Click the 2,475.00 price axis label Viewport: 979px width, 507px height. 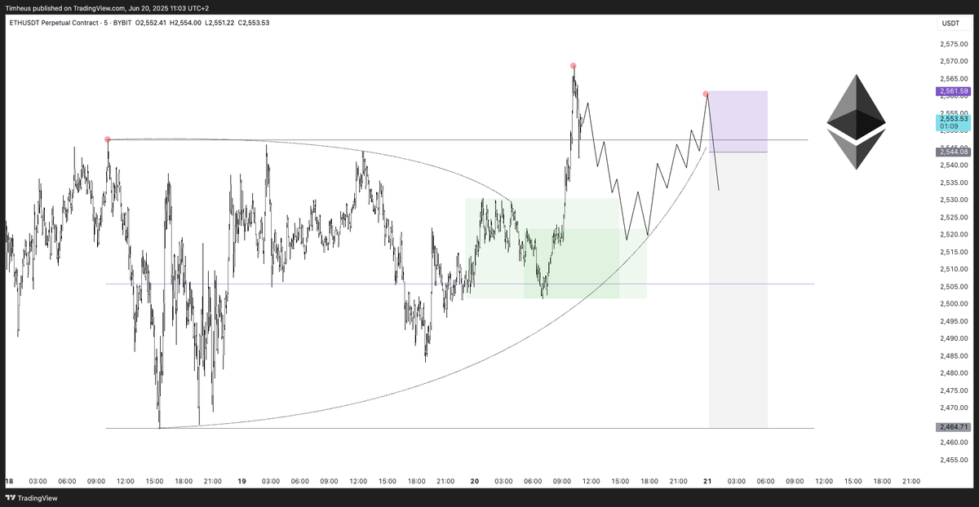pyautogui.click(x=954, y=390)
